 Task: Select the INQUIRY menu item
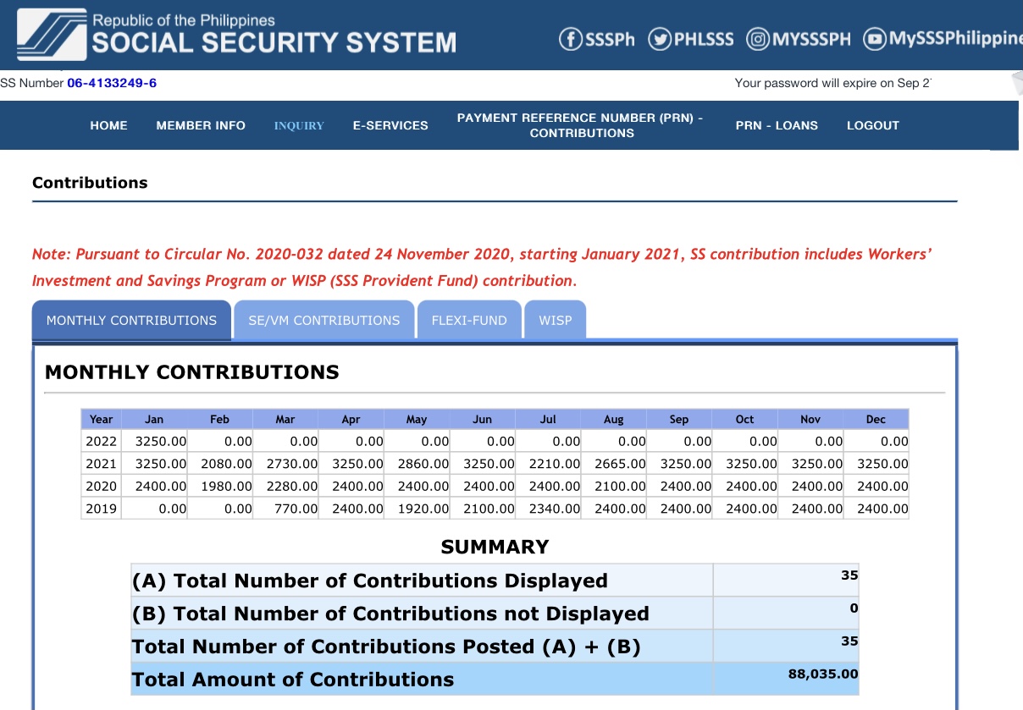[x=299, y=126]
